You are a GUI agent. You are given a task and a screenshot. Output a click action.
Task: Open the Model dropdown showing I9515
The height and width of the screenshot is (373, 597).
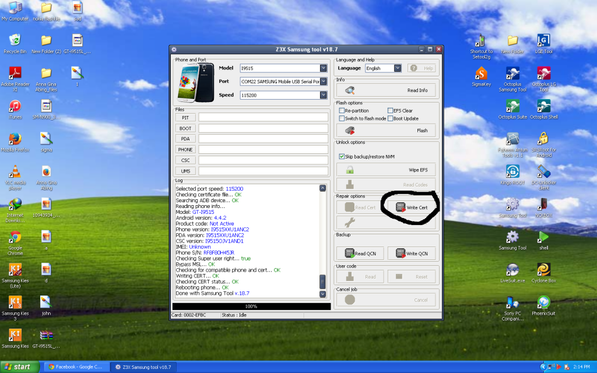[x=323, y=68]
